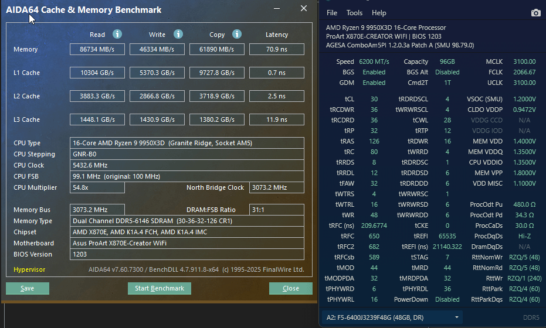This screenshot has width=546, height=328.
Task: Click L2 Cache latency 2.5 ns
Action: coord(277,96)
